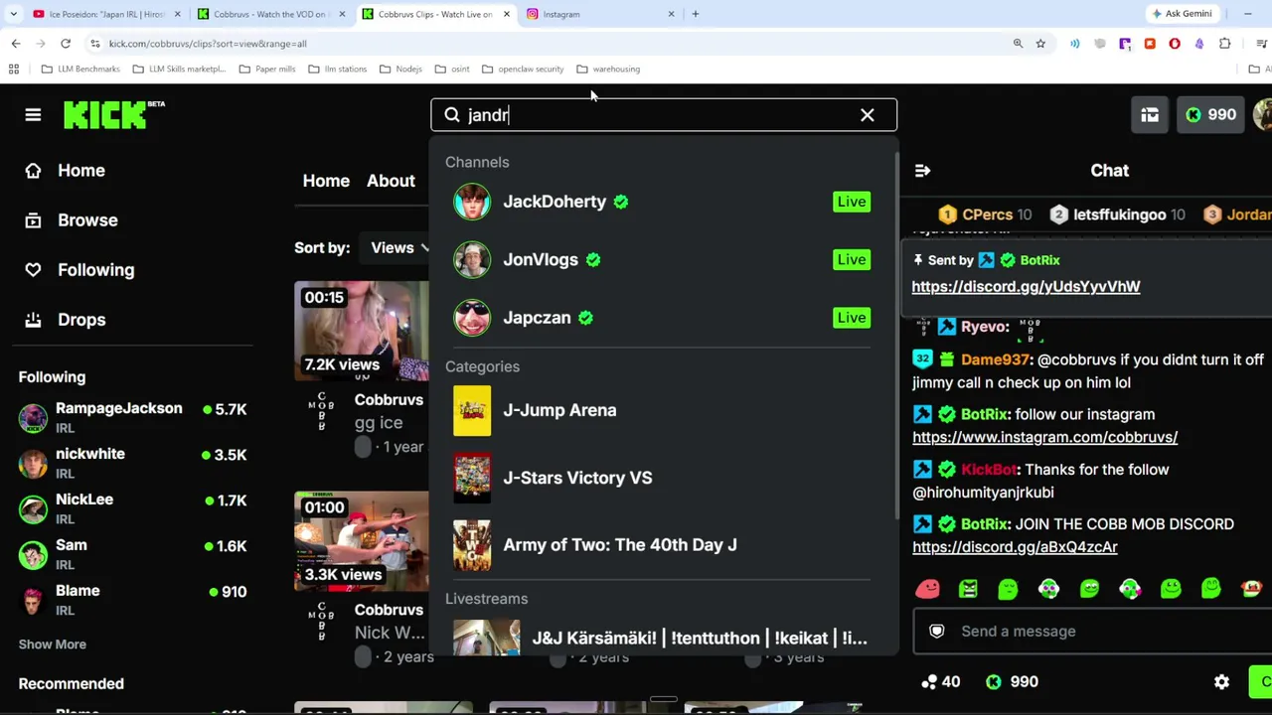Click the Home icon in Kick sidebar
This screenshot has width=1272, height=715.
33,171
